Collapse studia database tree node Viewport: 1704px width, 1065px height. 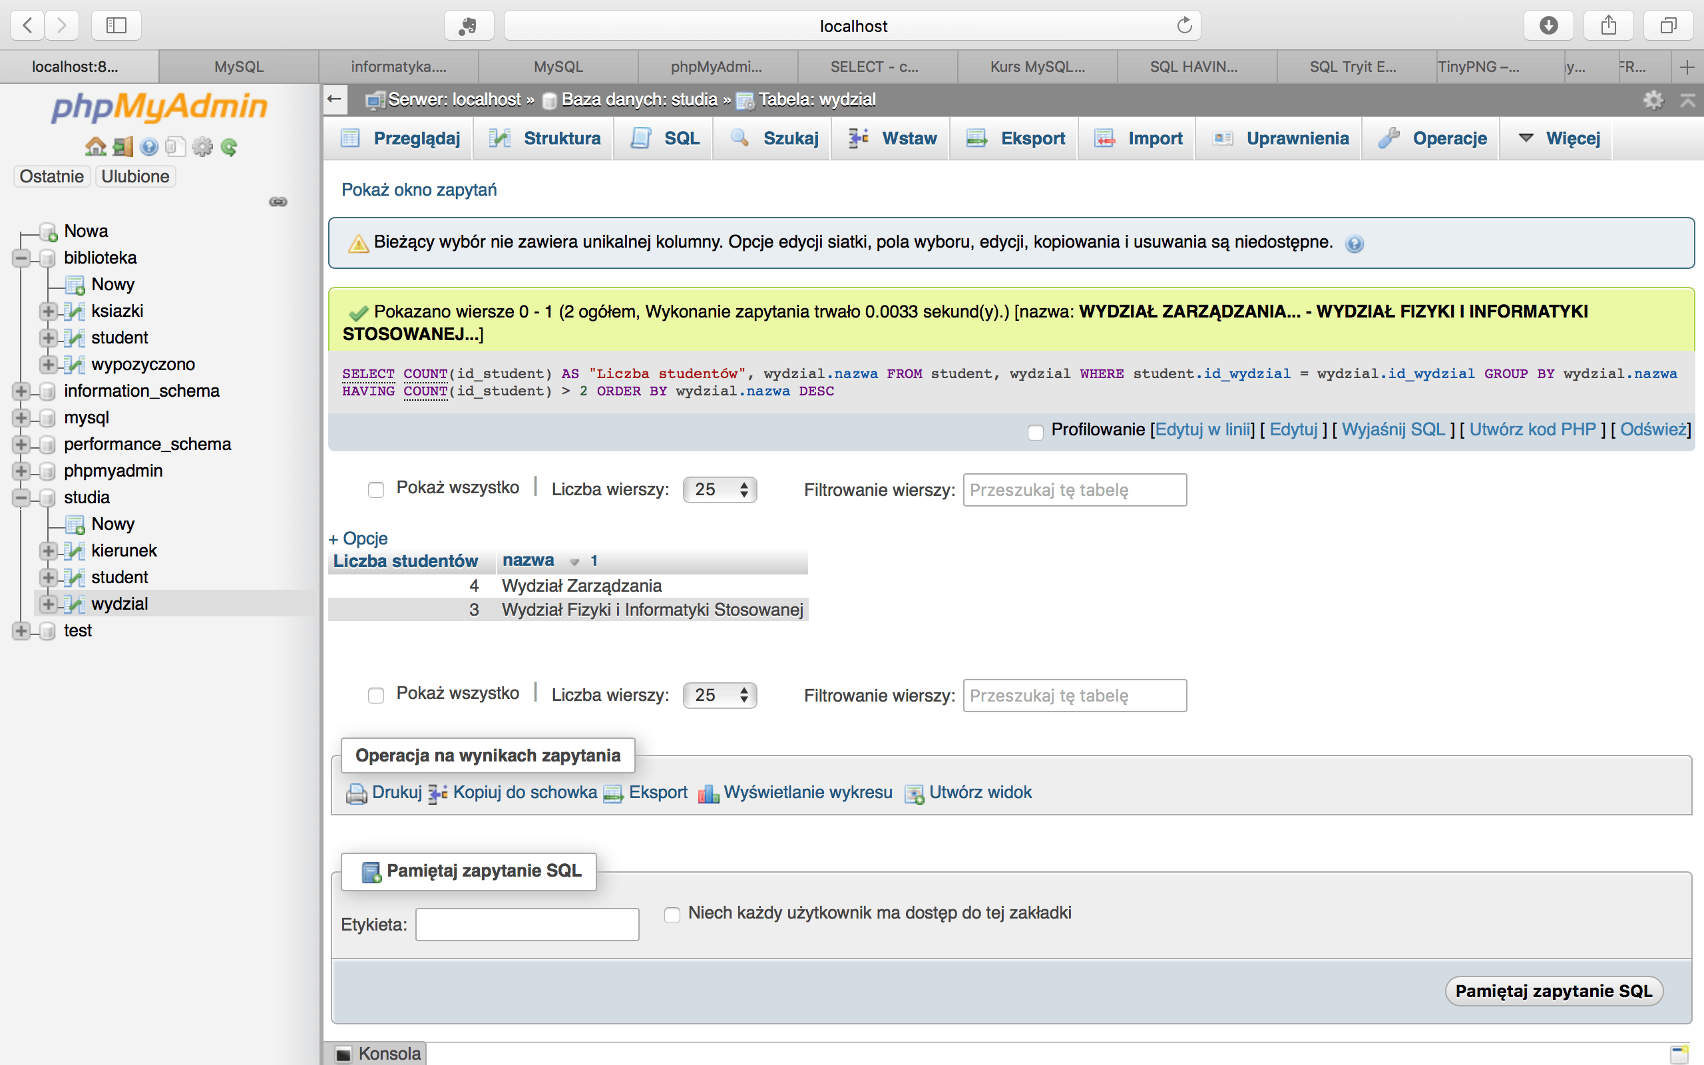[x=21, y=498]
